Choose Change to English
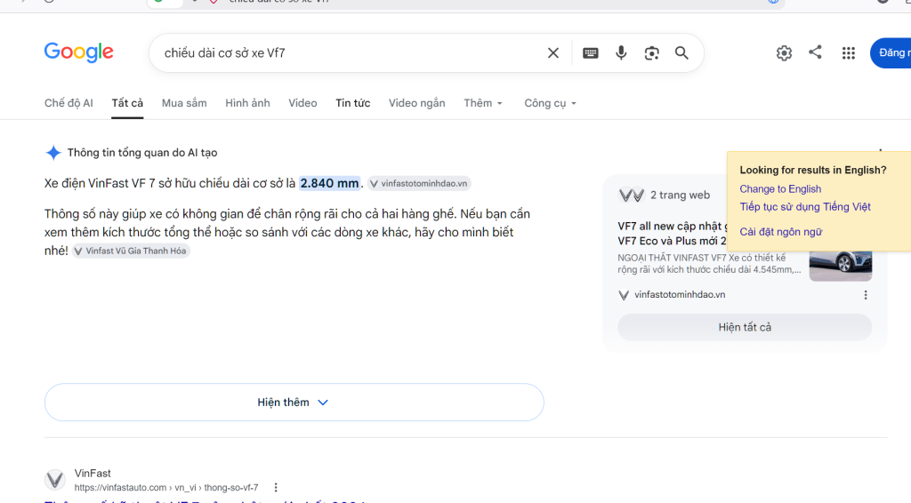This screenshot has width=911, height=503. click(780, 189)
